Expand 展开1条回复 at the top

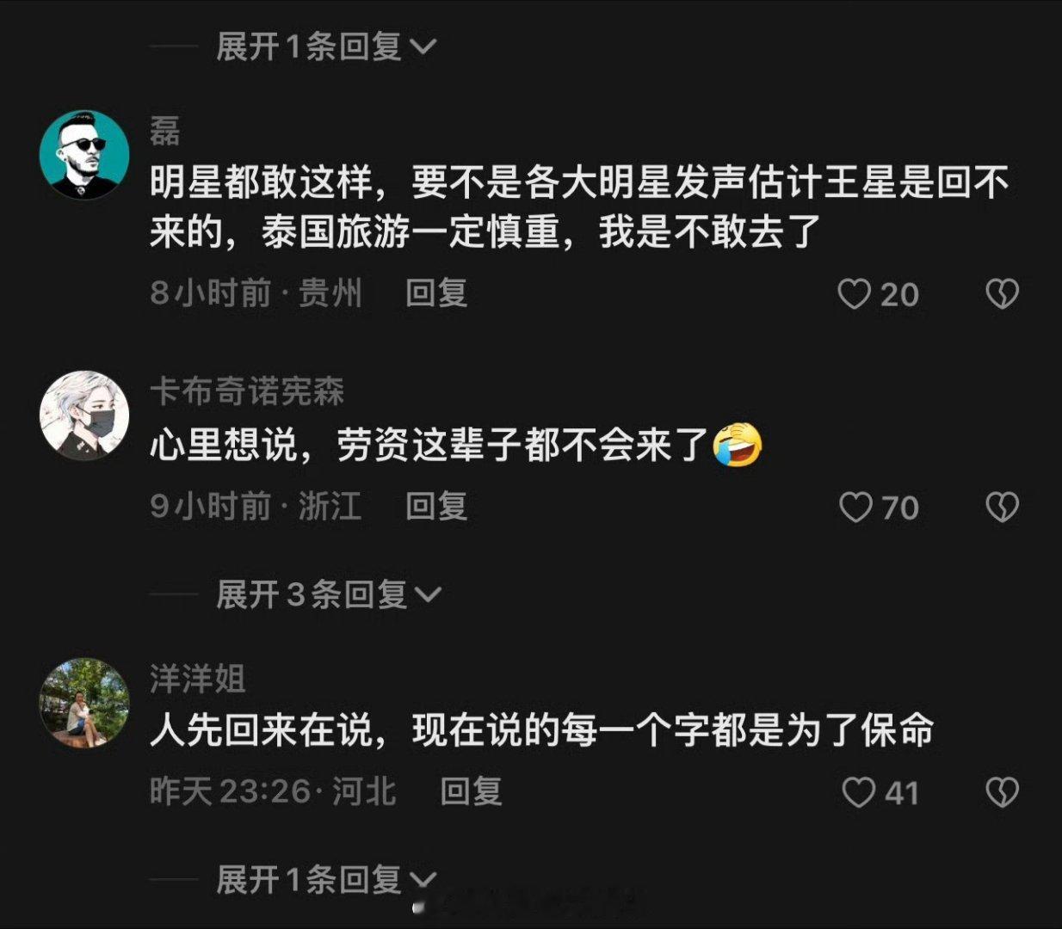325,46
